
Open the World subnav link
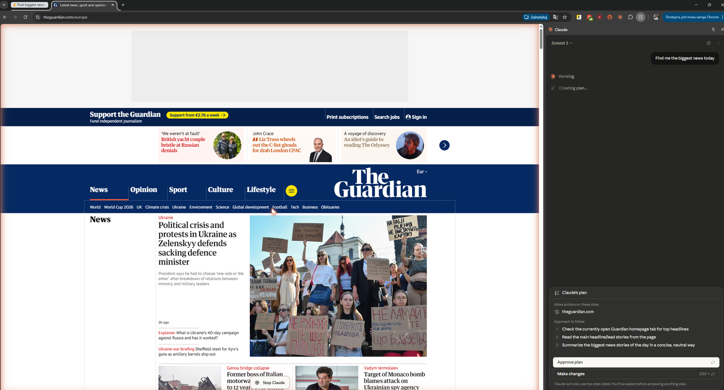[95, 207]
